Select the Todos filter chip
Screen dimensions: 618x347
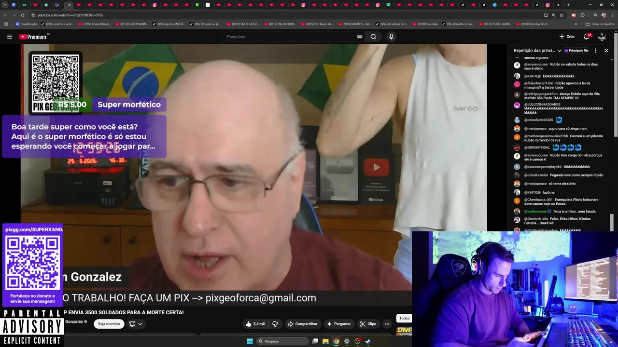[x=404, y=318]
